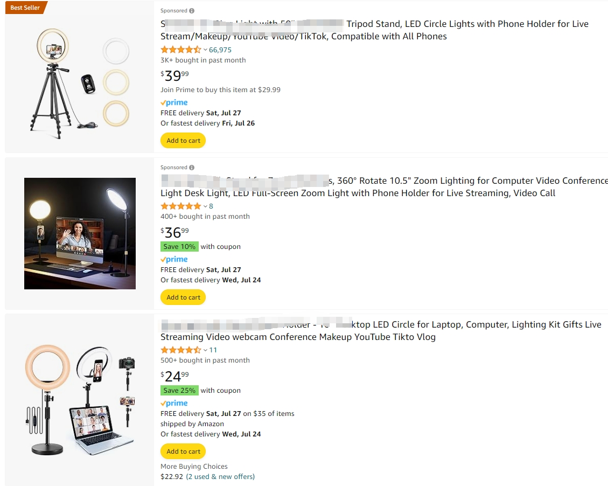Click the prime logo on the $39.99 item
The image size is (608, 486).
pyautogui.click(x=174, y=103)
